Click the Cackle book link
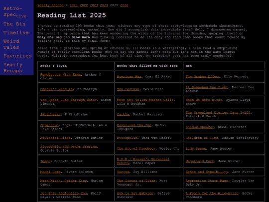 pyautogui.click(x=123, y=114)
